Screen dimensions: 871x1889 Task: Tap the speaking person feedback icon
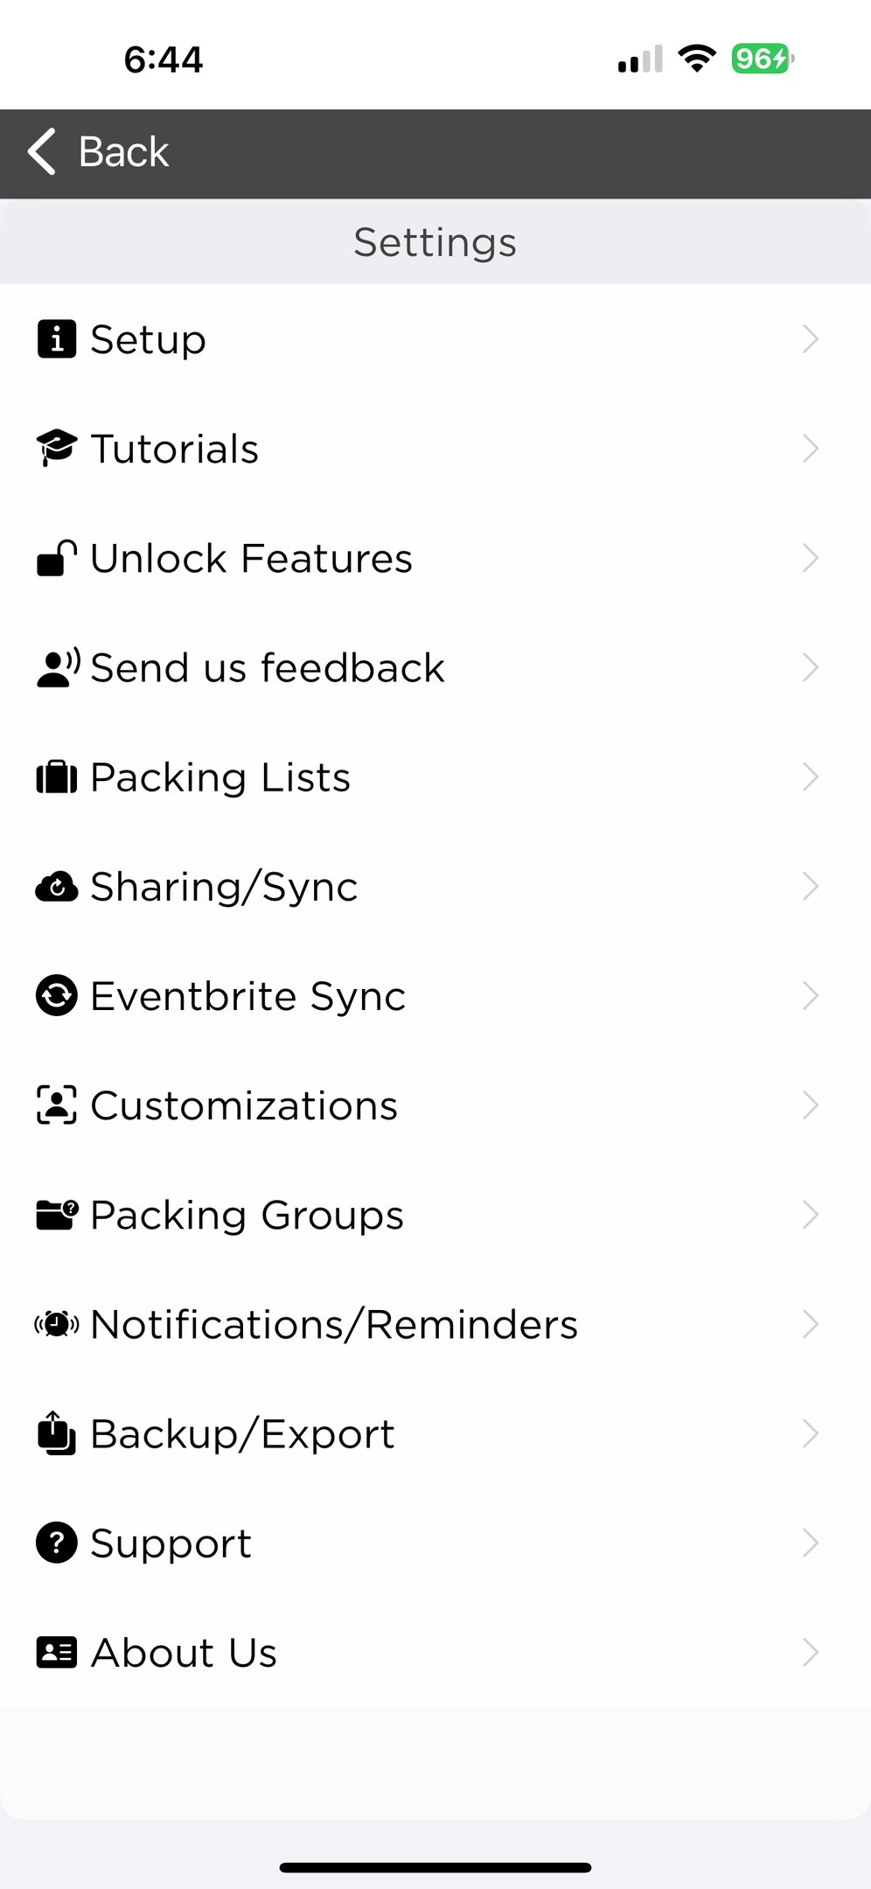tap(58, 667)
